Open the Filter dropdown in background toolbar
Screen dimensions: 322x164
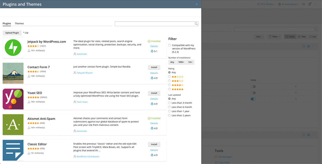pyautogui.click(x=275, y=37)
